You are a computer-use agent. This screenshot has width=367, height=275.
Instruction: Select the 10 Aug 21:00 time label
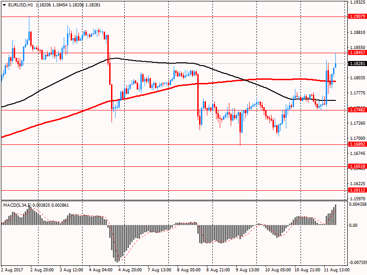tap(307, 270)
